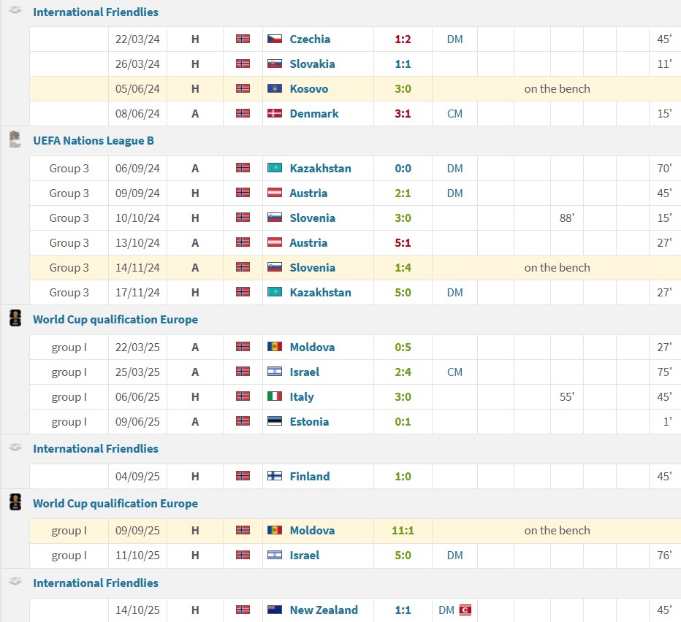
Task: Click Turkish club badge in New Zealand row
Action: pos(465,610)
